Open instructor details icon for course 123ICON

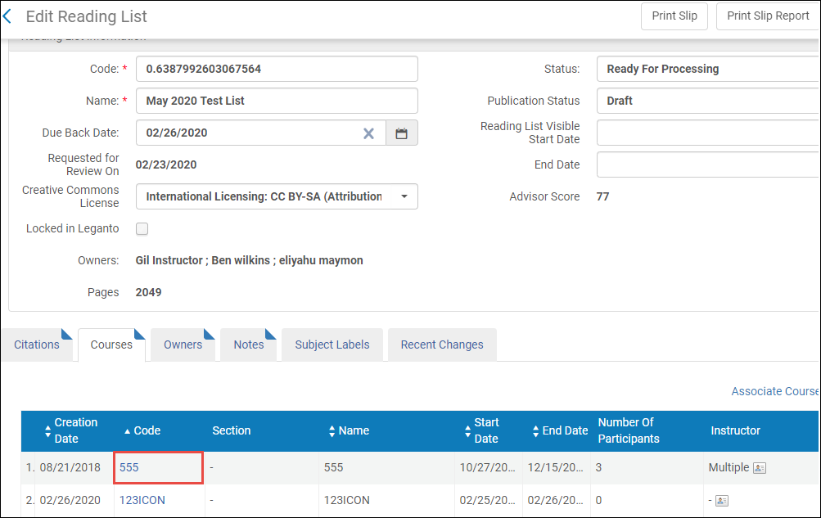coord(722,501)
